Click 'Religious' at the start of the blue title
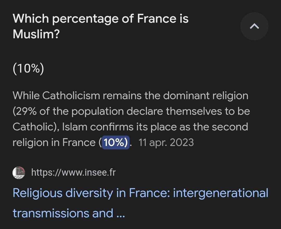281x229 pixels. point(37,193)
